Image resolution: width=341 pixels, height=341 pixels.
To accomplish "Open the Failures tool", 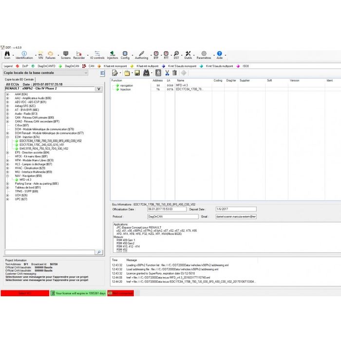I will tap(51, 55).
